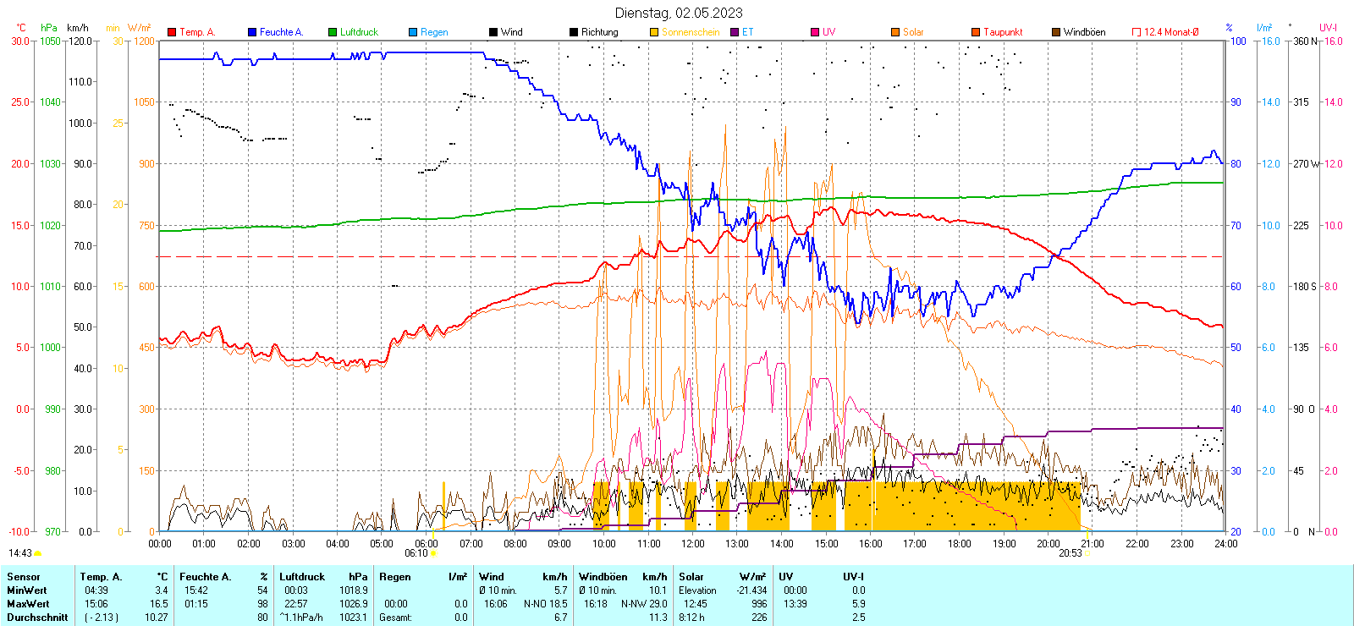Viewport: 1354px width, 626px height.
Task: Click the light blue Regen legend square
Action: pyautogui.click(x=413, y=32)
